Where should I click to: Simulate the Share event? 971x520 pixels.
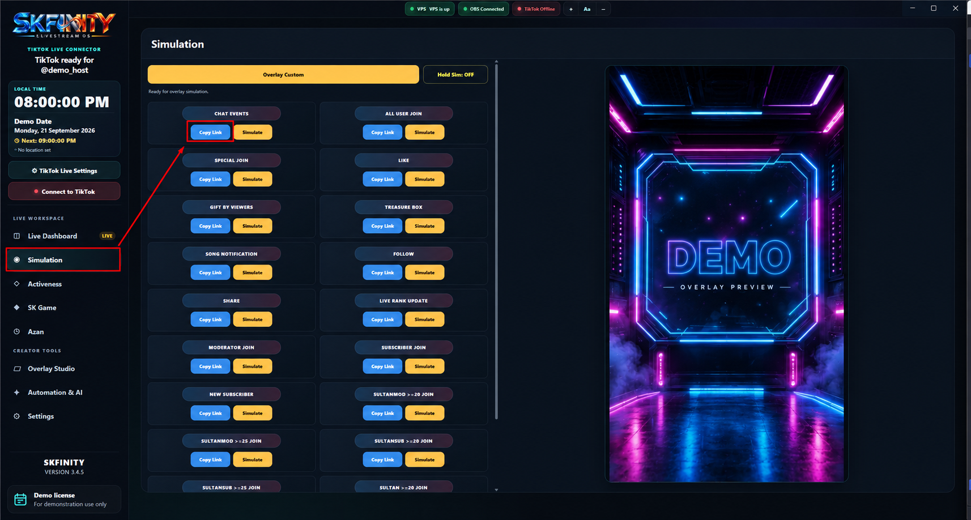pyautogui.click(x=253, y=319)
